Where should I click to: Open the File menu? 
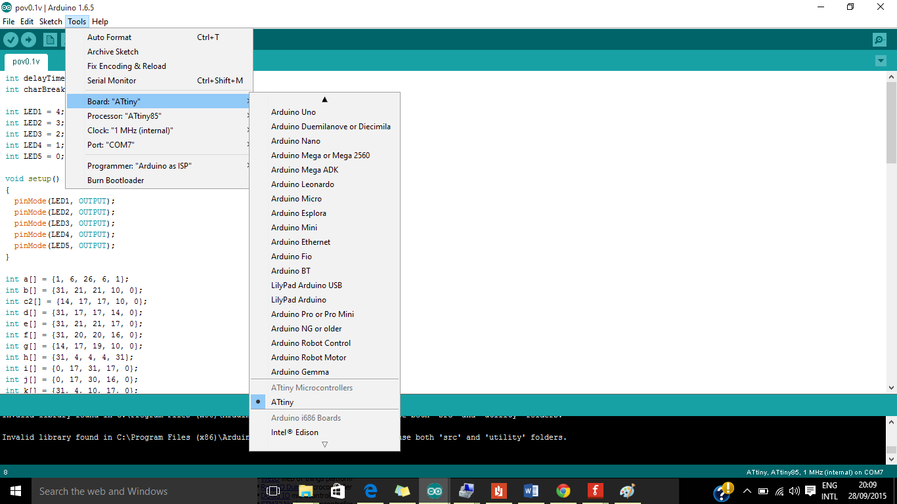pos(9,22)
